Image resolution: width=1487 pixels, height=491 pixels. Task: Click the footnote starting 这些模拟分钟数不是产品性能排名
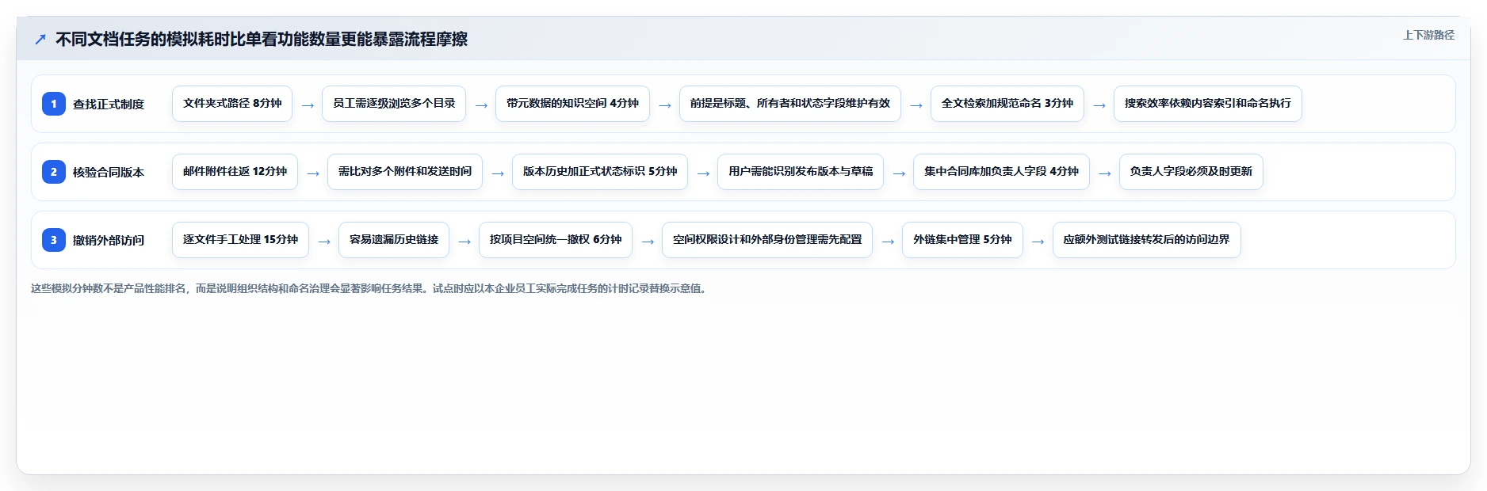pos(370,288)
